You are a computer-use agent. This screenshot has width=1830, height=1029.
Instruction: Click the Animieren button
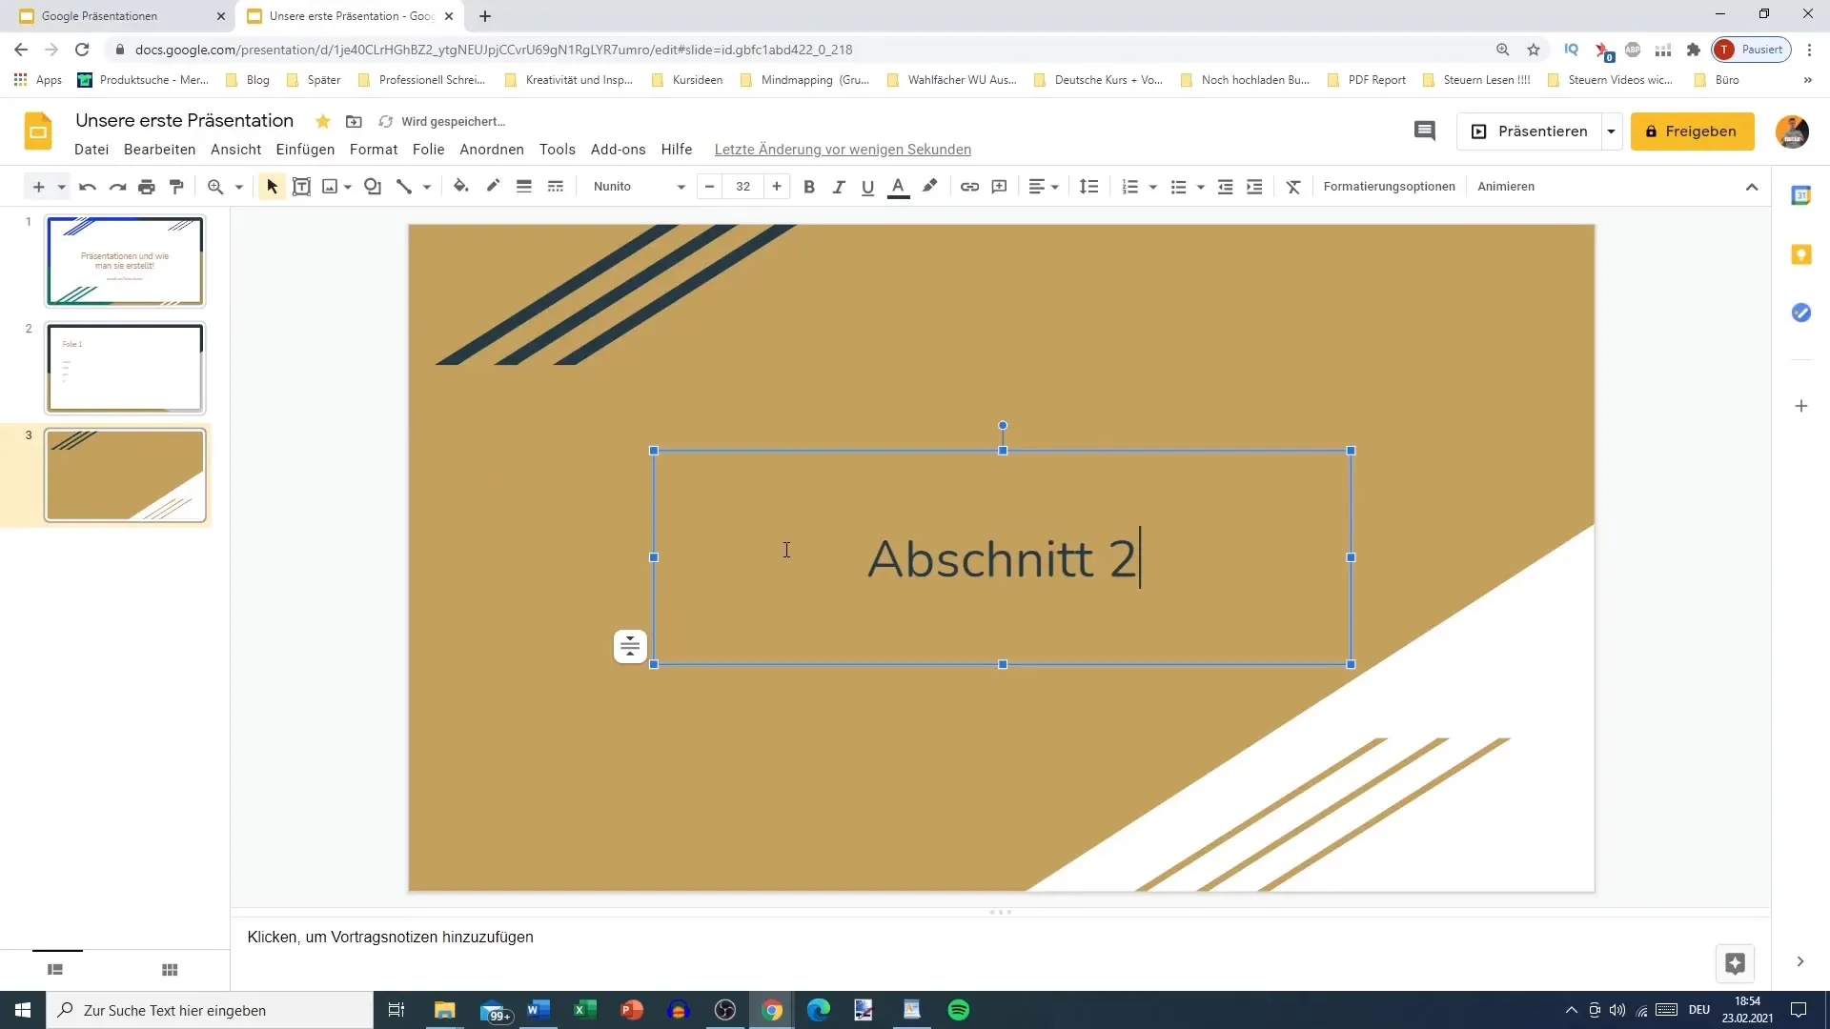tap(1506, 187)
